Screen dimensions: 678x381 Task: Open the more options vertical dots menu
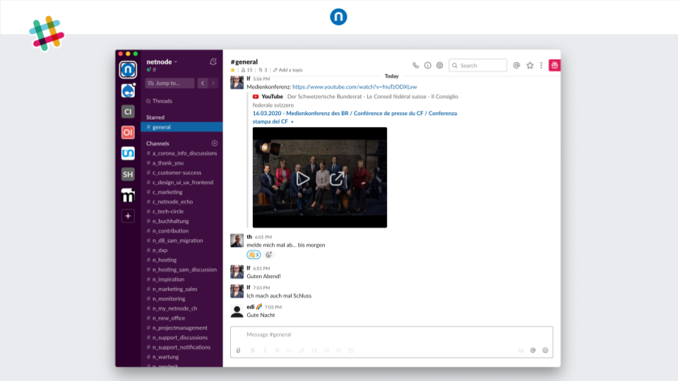542,66
